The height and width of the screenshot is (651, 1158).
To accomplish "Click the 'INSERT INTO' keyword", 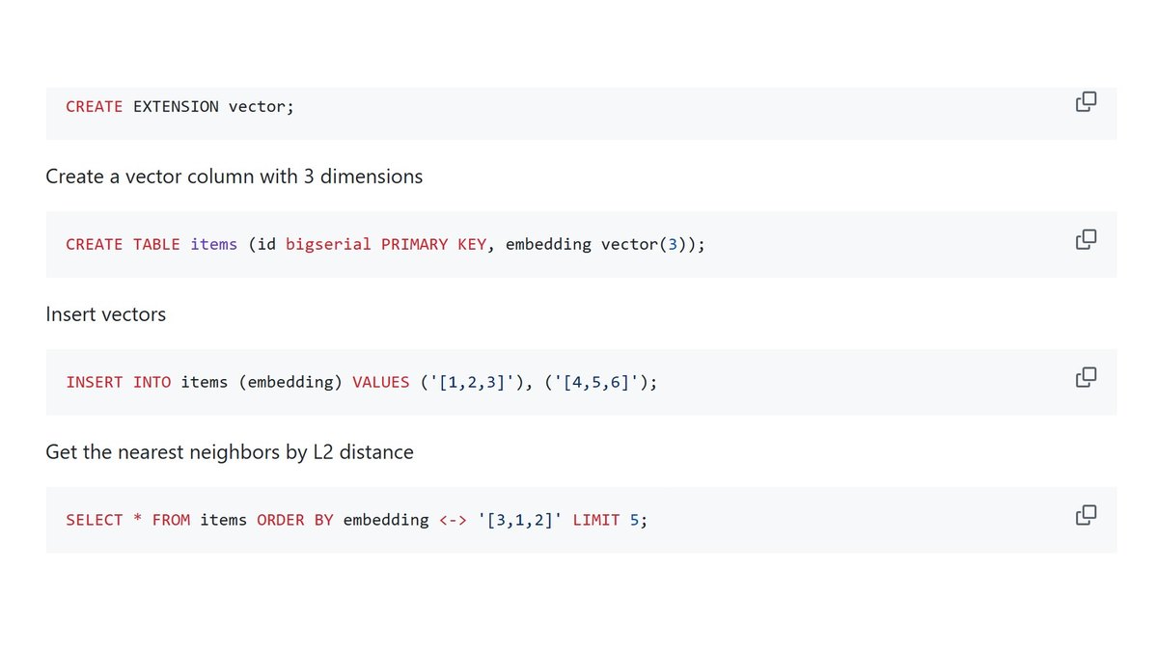I will pos(119,382).
